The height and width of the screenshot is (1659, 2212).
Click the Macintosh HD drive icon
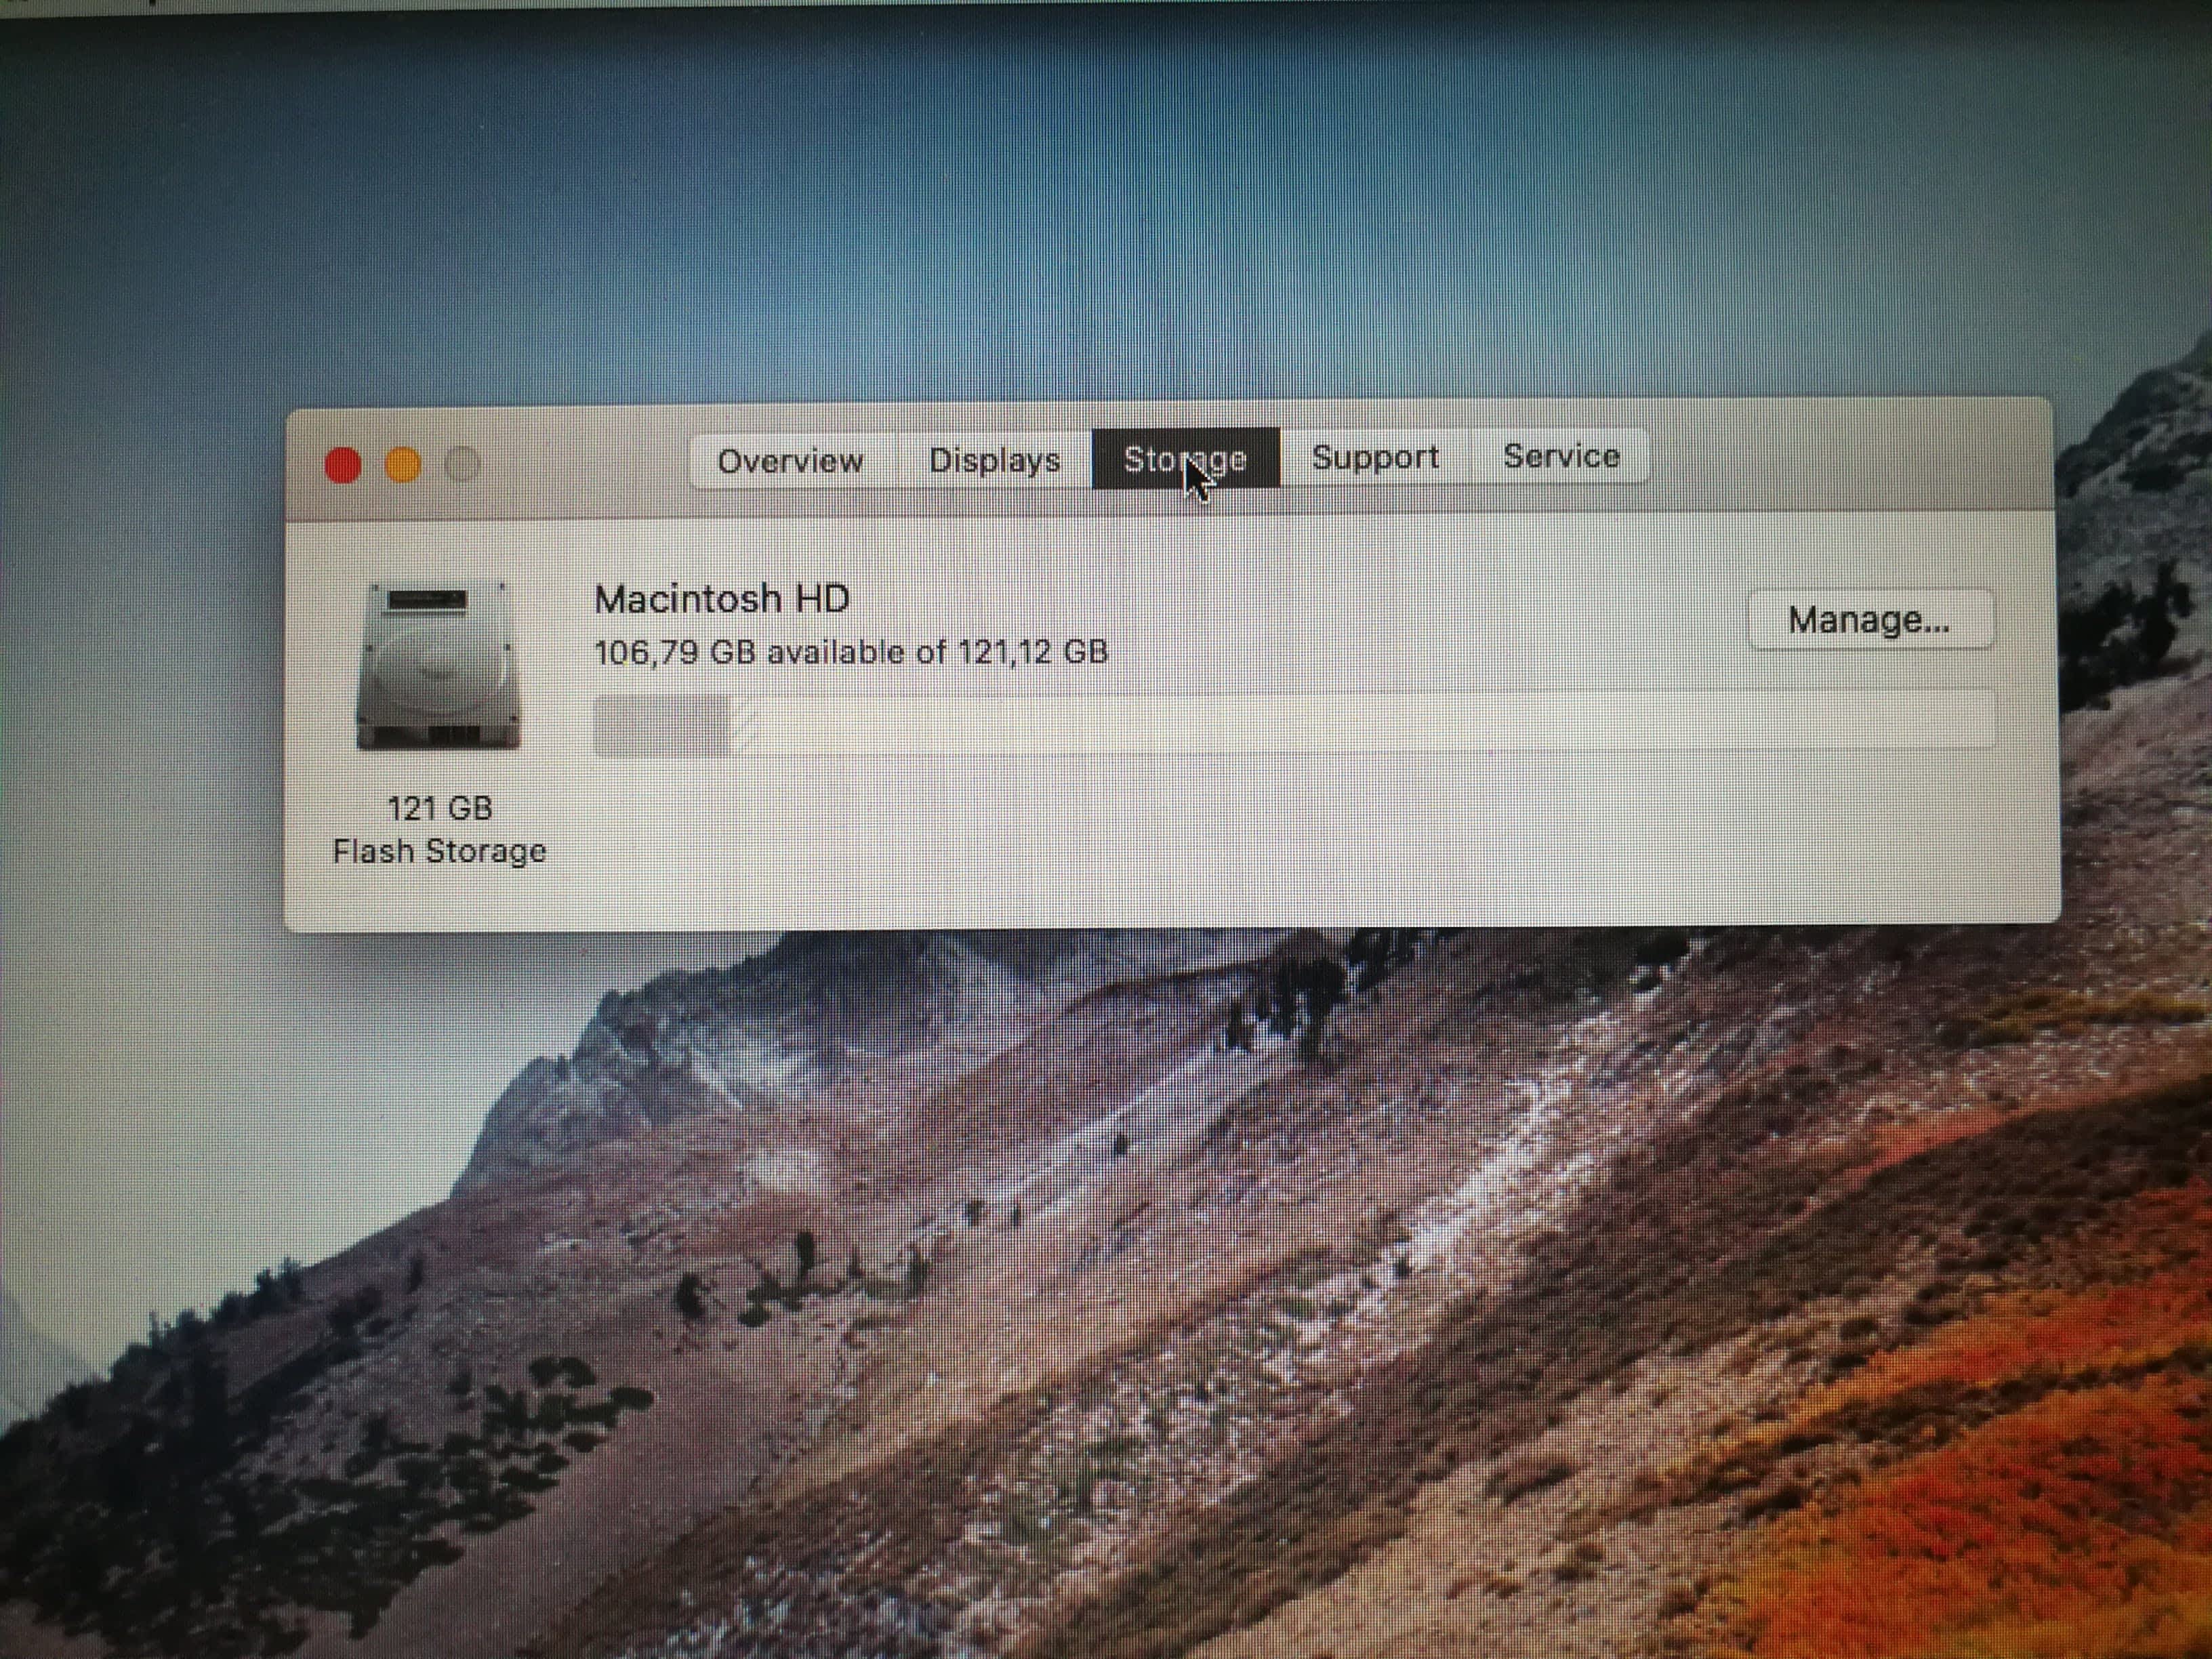(439, 666)
